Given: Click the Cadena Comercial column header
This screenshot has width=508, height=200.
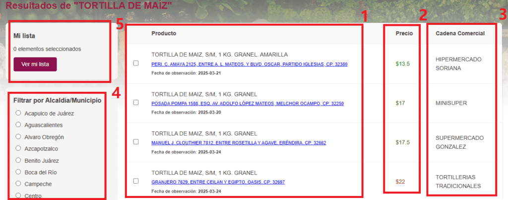Looking at the screenshot, I should tap(460, 33).
